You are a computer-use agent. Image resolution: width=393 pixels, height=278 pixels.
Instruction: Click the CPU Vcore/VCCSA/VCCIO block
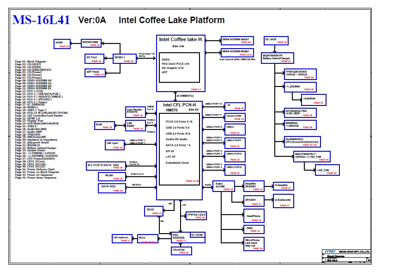(x=302, y=142)
